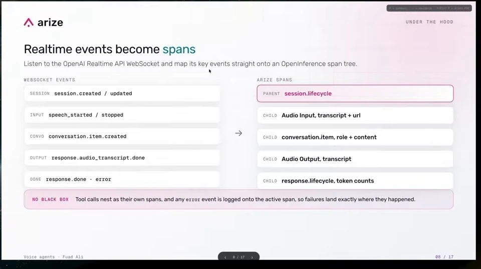The image size is (481, 269).
Task: Click the Audio Output, transcript span
Action: coord(355,159)
